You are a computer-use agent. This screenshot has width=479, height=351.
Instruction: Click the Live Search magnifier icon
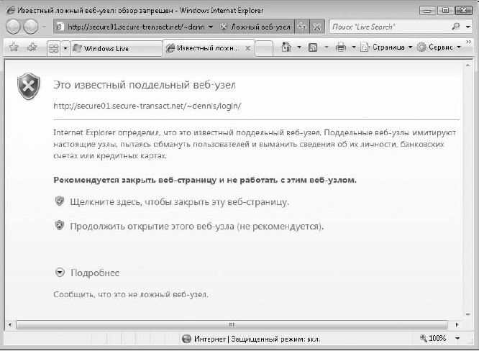tap(456, 27)
